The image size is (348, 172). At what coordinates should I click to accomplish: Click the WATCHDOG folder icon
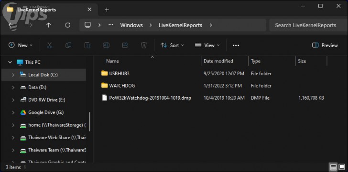pyautogui.click(x=104, y=85)
